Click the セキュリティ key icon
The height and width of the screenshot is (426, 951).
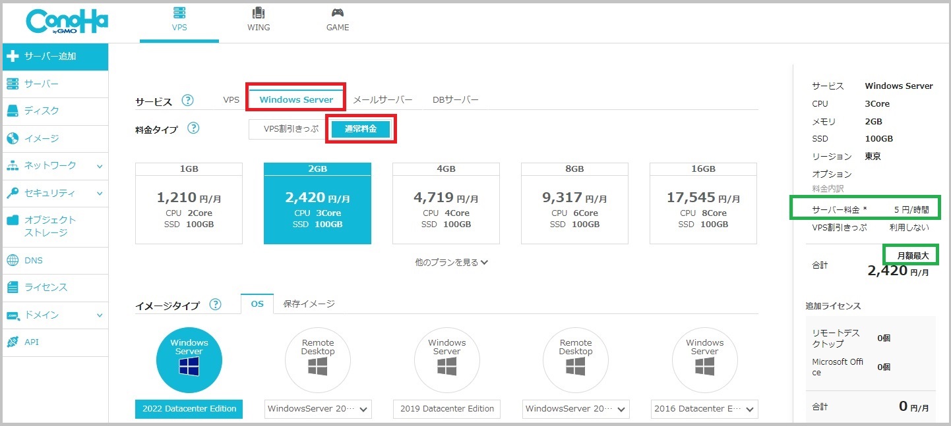coord(13,193)
